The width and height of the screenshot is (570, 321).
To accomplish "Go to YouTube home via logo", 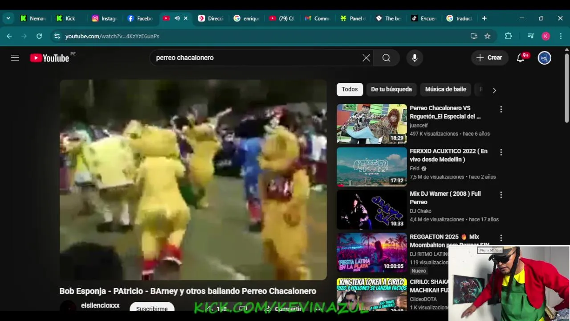I will click(50, 58).
